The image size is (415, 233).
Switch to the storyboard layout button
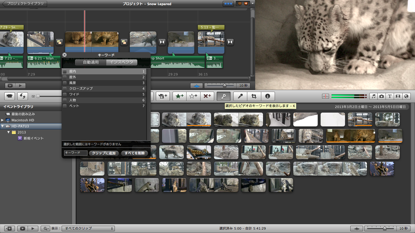pyautogui.click(x=228, y=4)
